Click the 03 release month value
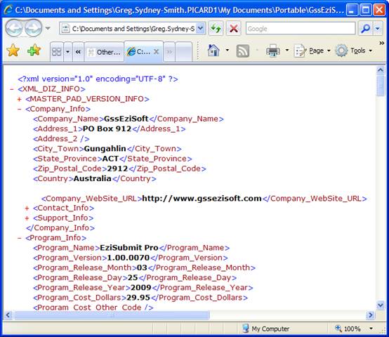This screenshot has width=389, height=337. 142,267
